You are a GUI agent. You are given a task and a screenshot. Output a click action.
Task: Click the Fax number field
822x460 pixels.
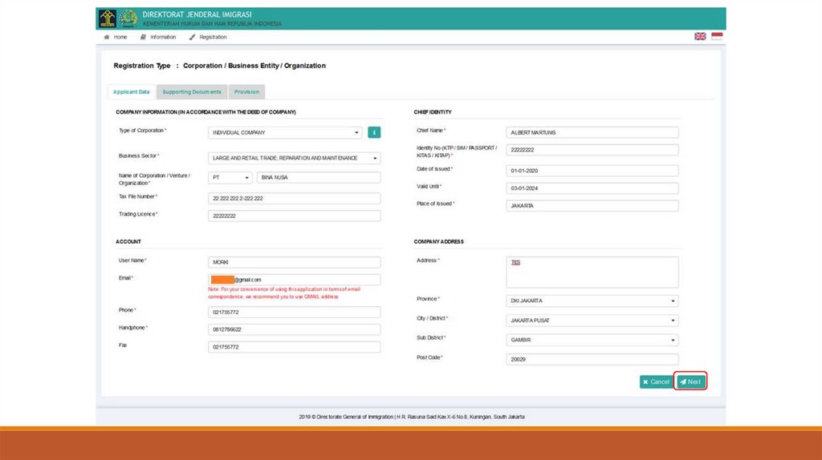tap(294, 347)
